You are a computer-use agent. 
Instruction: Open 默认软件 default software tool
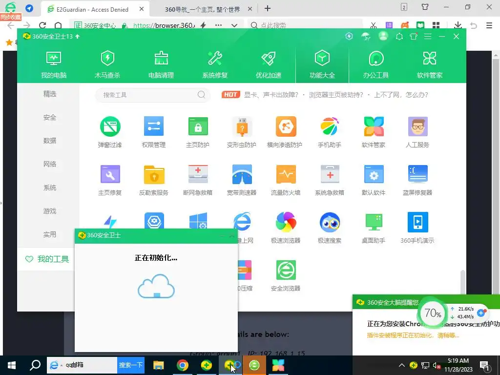(x=374, y=180)
